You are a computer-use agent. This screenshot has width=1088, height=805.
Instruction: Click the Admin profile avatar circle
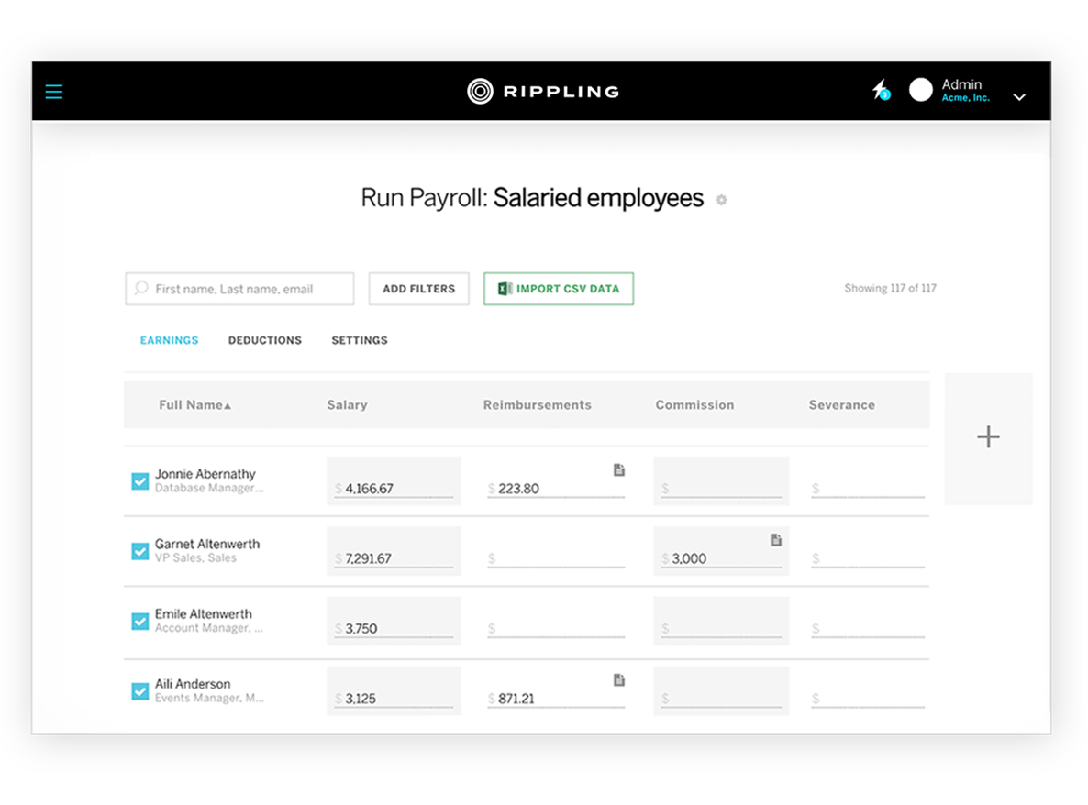coord(921,90)
